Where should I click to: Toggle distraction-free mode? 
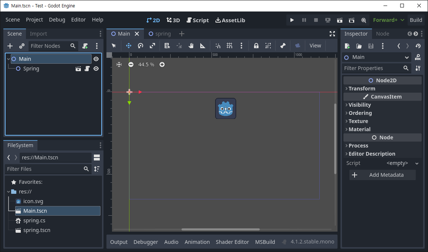click(x=332, y=34)
